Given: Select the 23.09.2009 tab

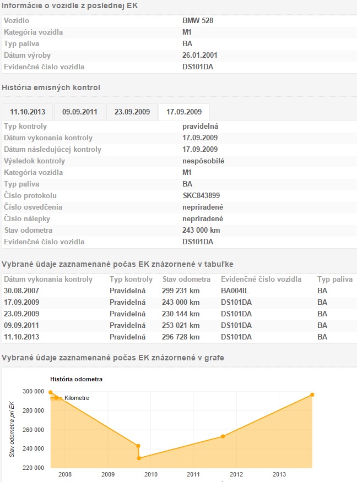Looking at the screenshot, I should pyautogui.click(x=132, y=112).
